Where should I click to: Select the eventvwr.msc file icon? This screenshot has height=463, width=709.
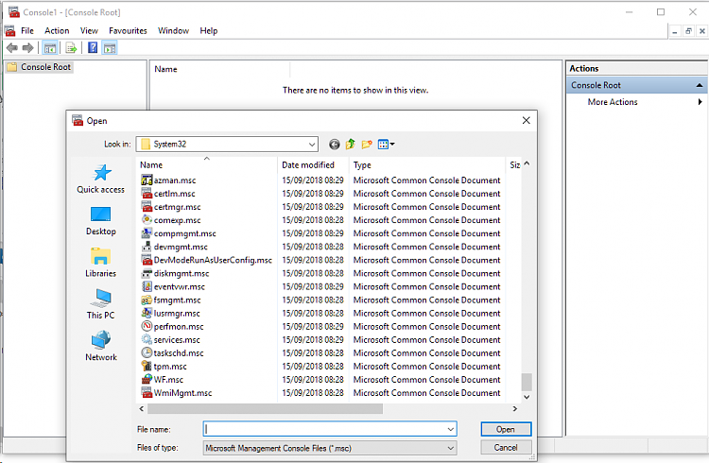pyautogui.click(x=147, y=286)
